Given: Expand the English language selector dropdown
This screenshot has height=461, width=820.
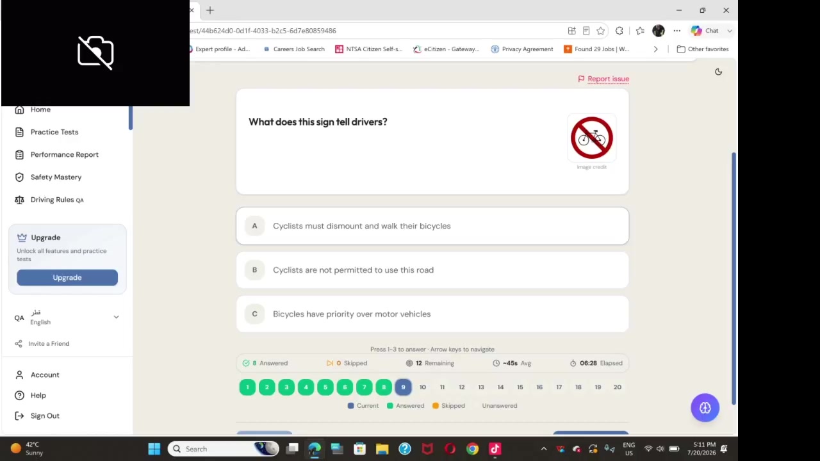Looking at the screenshot, I should (116, 317).
